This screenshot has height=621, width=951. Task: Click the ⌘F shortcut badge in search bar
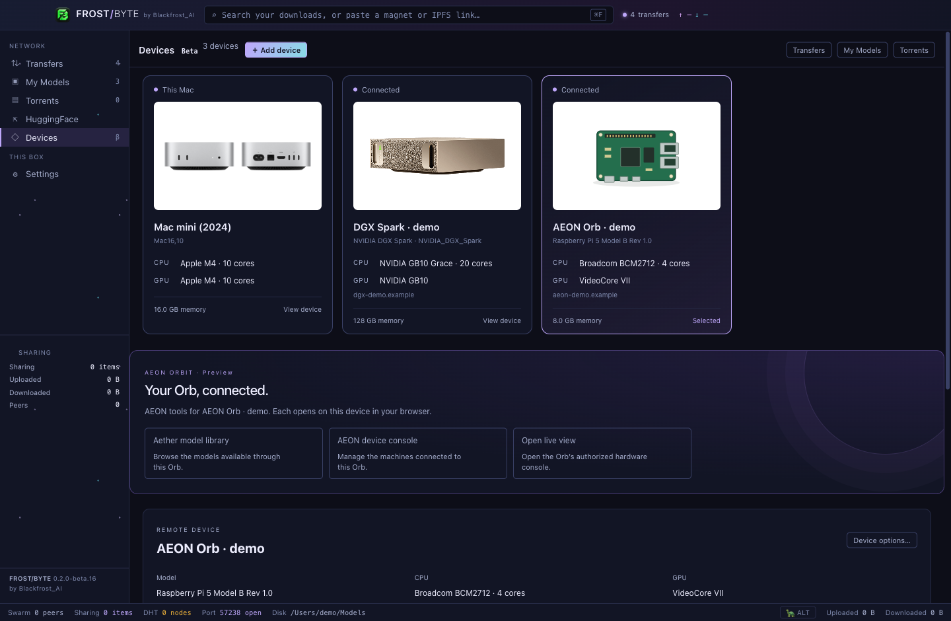click(598, 15)
